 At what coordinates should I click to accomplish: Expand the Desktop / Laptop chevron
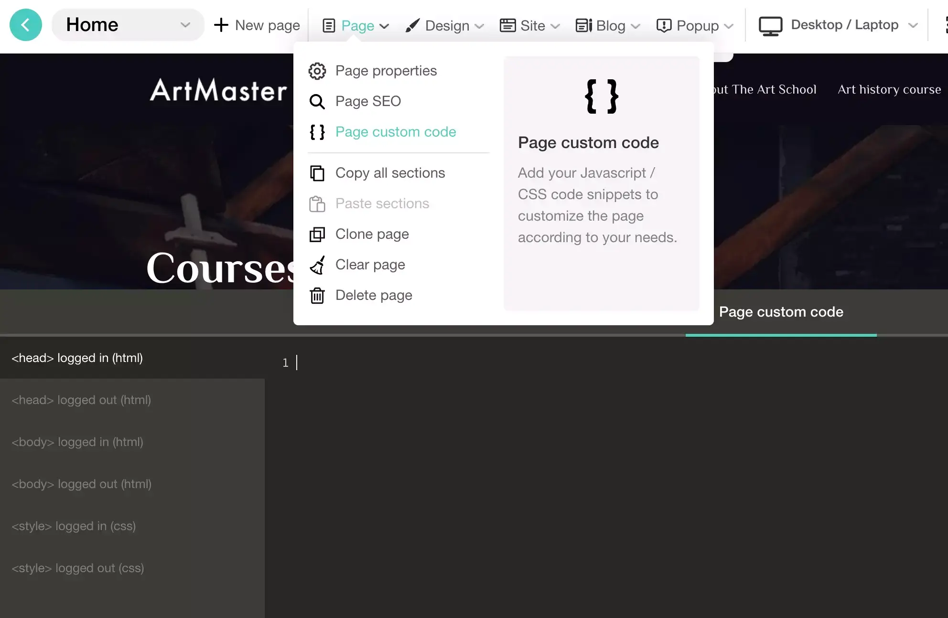(x=913, y=25)
